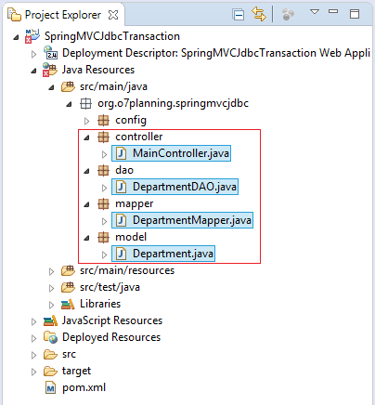Expand the target folder
The image size is (375, 405).
pyautogui.click(x=33, y=372)
